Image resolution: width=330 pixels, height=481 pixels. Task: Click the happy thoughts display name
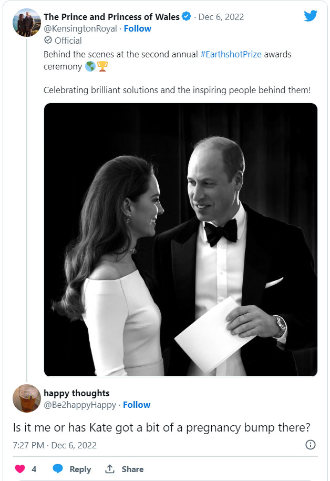(77, 393)
